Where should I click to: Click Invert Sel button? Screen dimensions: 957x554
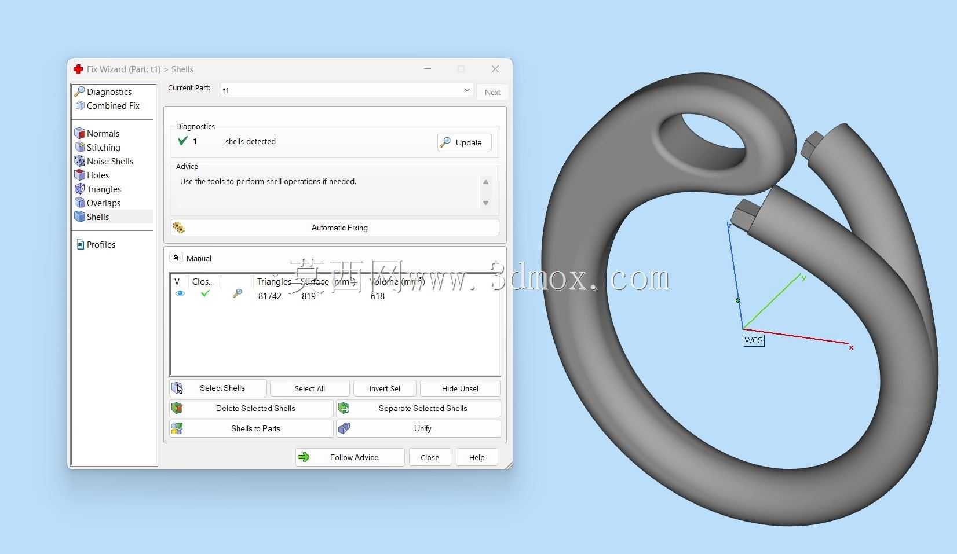[385, 388]
